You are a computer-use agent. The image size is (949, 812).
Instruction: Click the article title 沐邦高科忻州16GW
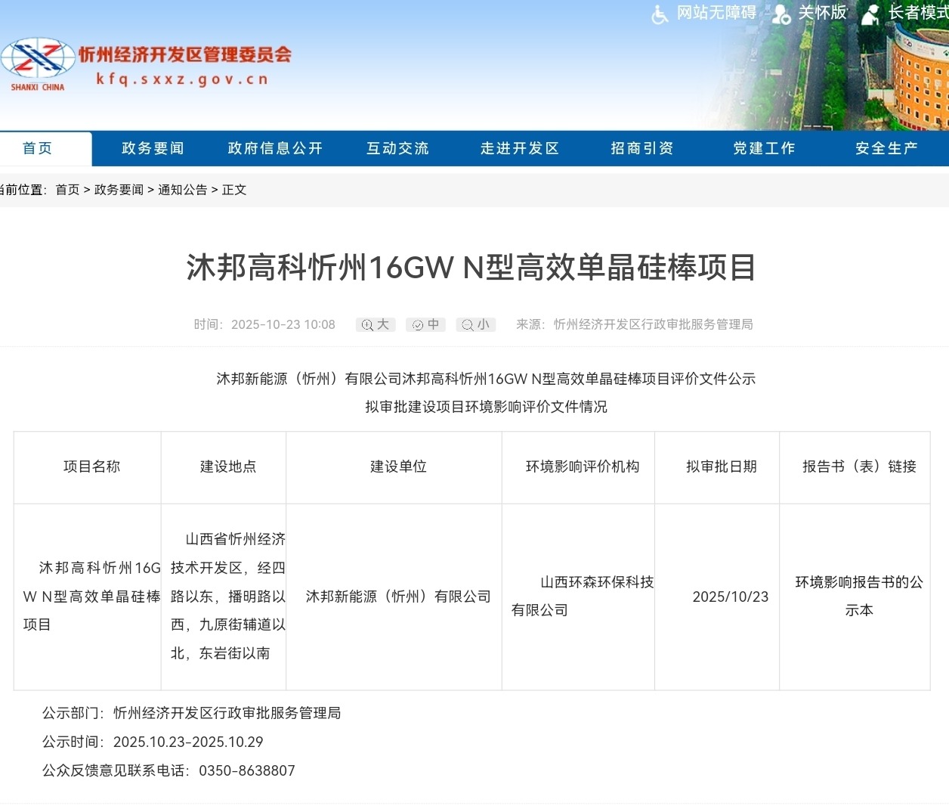click(471, 268)
